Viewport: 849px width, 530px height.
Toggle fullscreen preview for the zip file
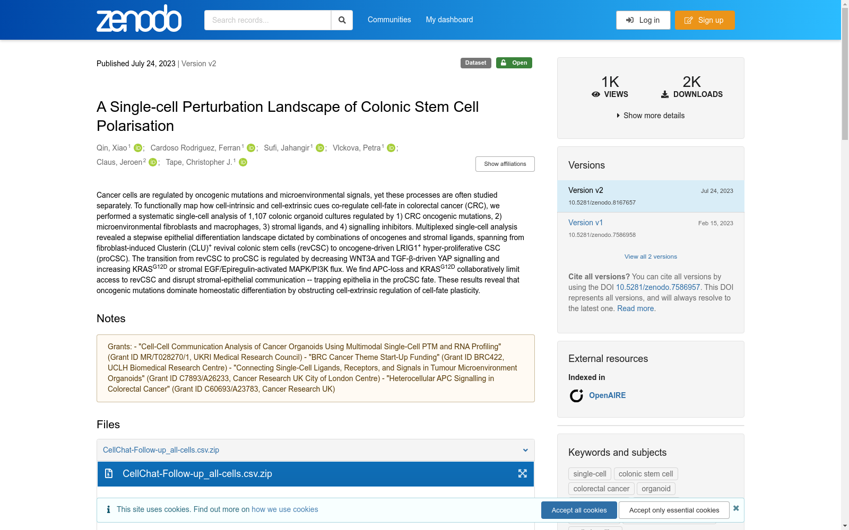[523, 474]
